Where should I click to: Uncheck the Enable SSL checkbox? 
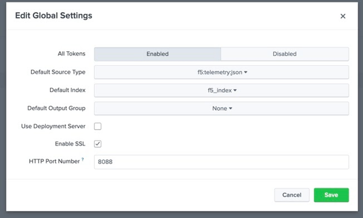click(x=98, y=144)
